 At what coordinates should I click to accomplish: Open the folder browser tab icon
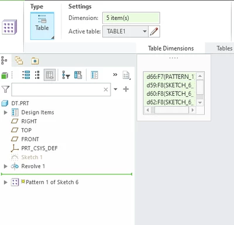(x=35, y=61)
